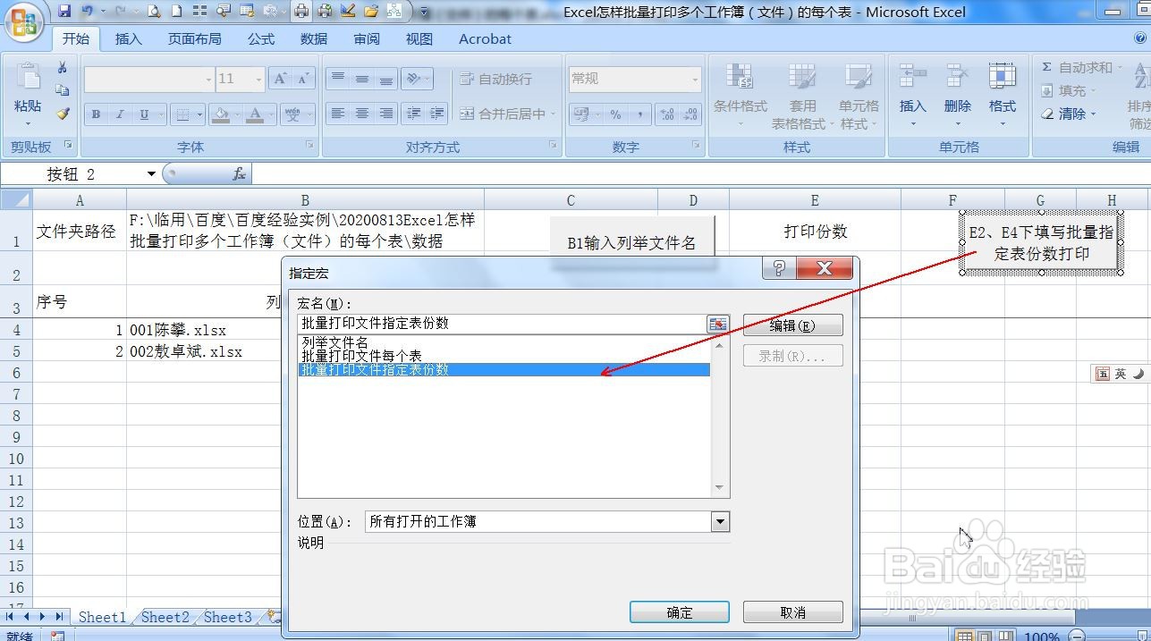1151x641 pixels.
Task: Click New blank document icon
Action: point(177,12)
